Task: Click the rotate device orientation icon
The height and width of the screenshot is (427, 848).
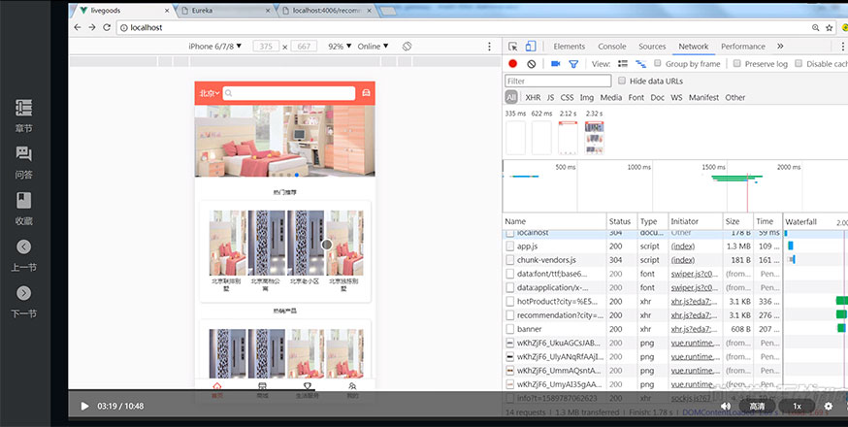Action: point(408,47)
